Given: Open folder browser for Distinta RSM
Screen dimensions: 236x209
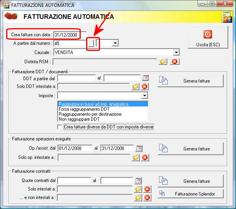Looking at the screenshot, I should coord(163,61).
